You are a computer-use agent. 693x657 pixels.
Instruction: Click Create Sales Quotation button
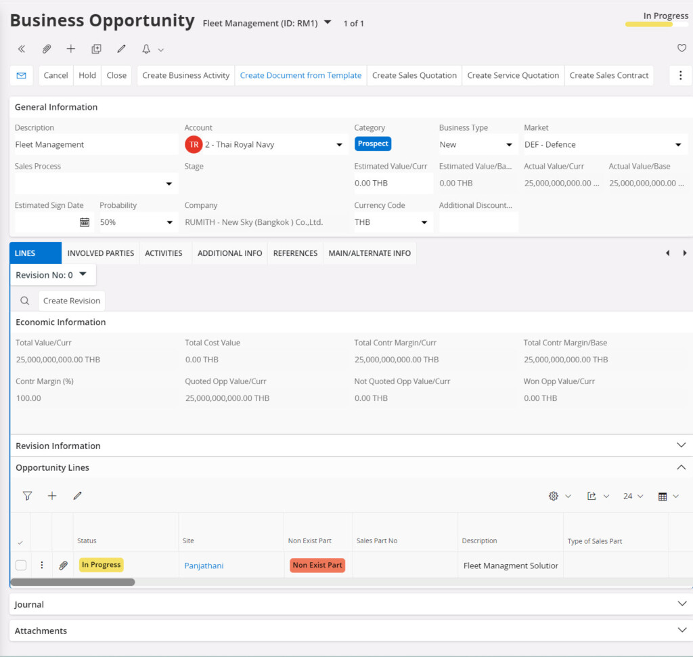click(x=414, y=75)
